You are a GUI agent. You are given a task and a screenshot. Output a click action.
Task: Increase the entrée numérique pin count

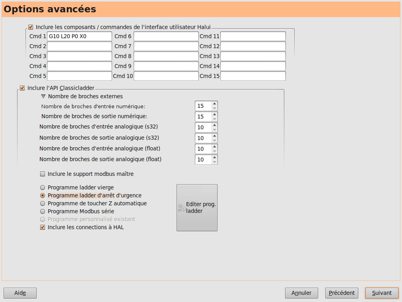[x=215, y=104]
